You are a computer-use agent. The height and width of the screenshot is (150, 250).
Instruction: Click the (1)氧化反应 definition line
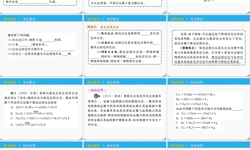[x=125, y=36]
